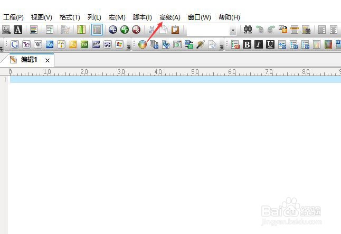341x234 pixels.
Task: Click the Wikipedia W icon
Action: (x=38, y=44)
